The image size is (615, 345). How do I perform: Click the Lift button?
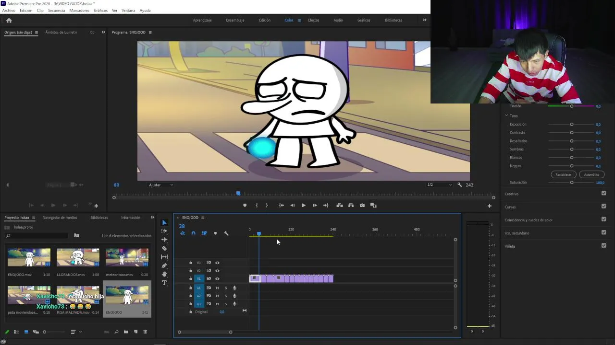(x=340, y=206)
